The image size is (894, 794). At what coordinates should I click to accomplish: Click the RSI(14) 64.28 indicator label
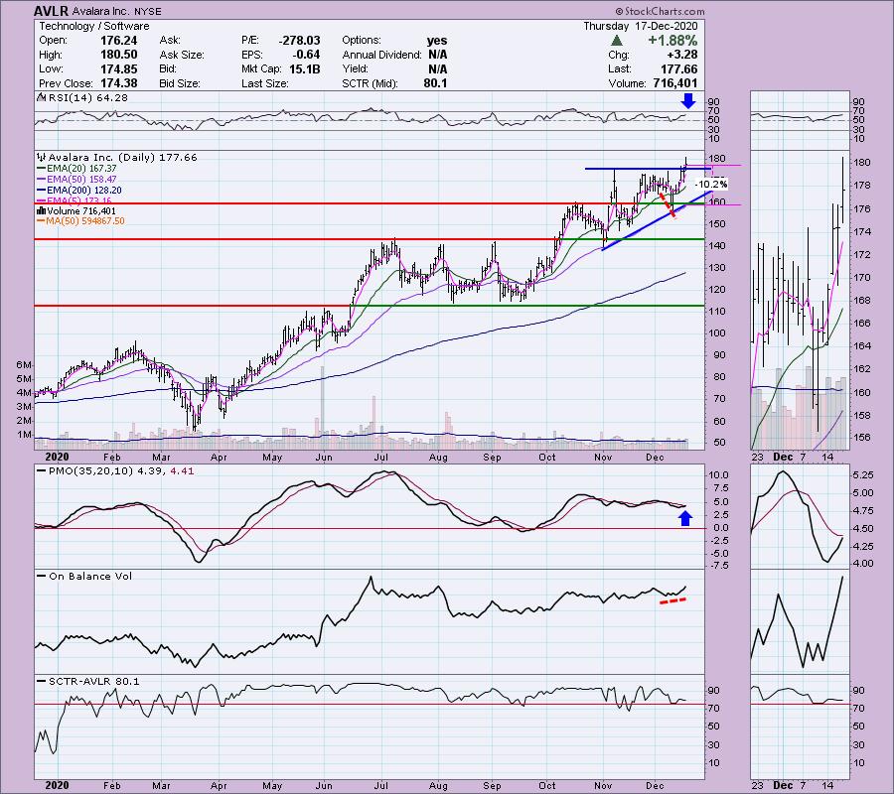83,98
